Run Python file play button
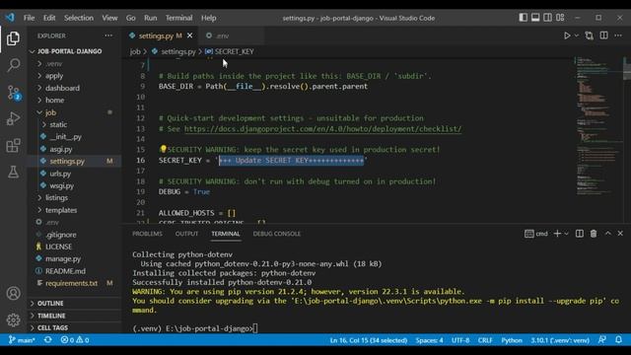 click(567, 35)
